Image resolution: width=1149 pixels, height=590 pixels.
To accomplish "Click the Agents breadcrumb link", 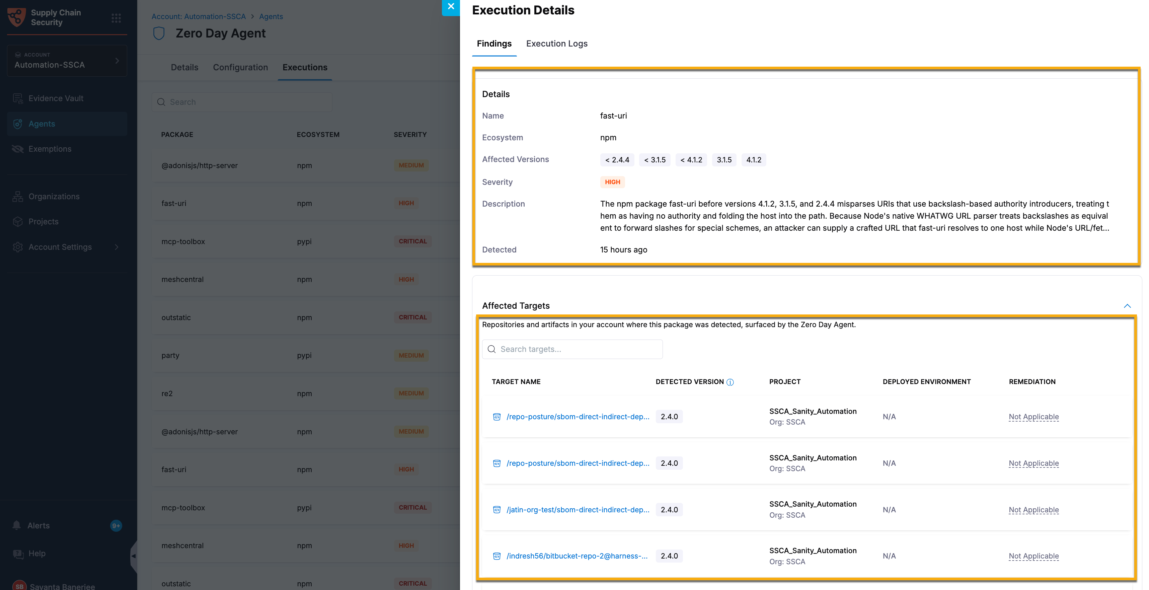I will pos(271,16).
